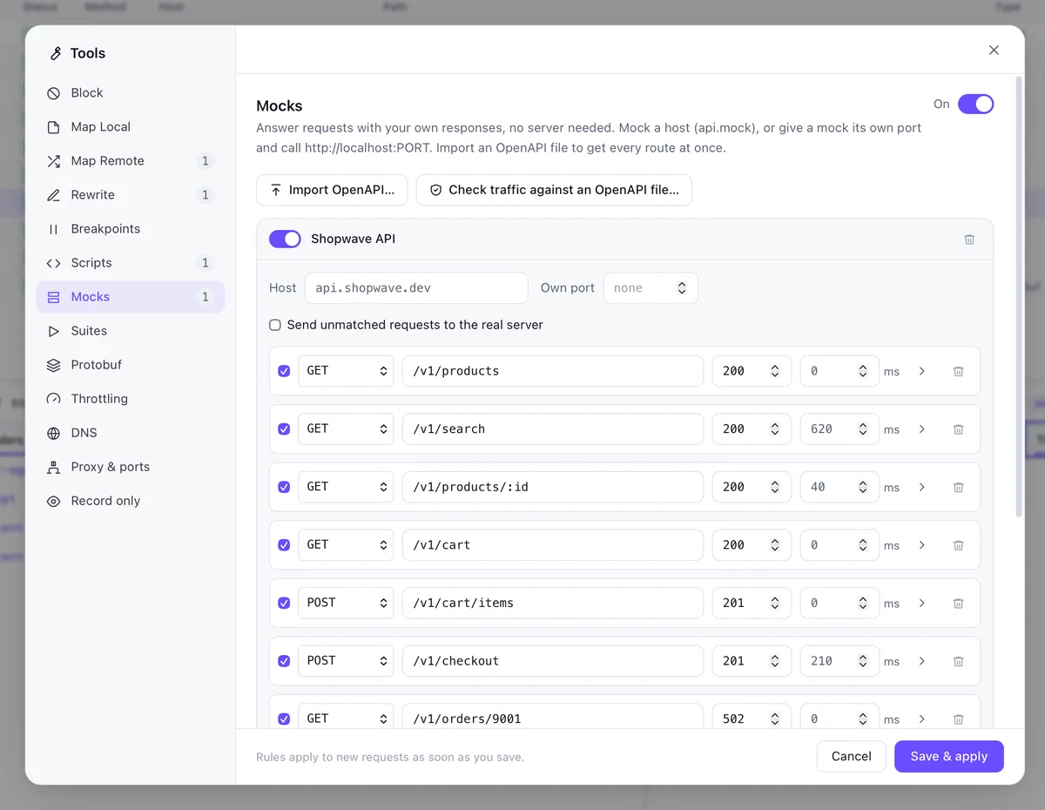Delete the Shopwave API mock group

tap(969, 240)
